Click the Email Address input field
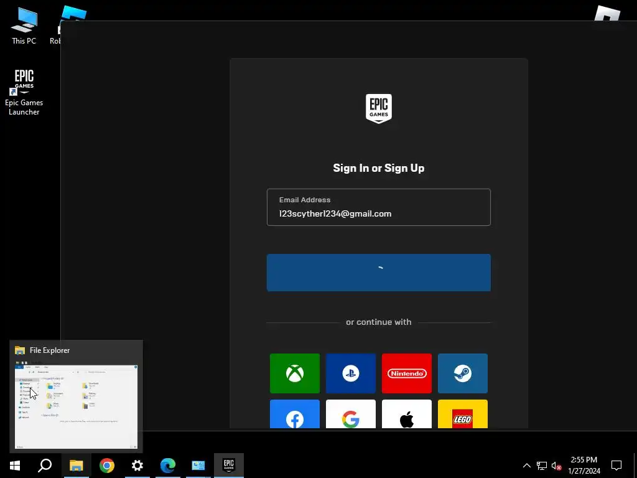The height and width of the screenshot is (478, 637). point(379,207)
